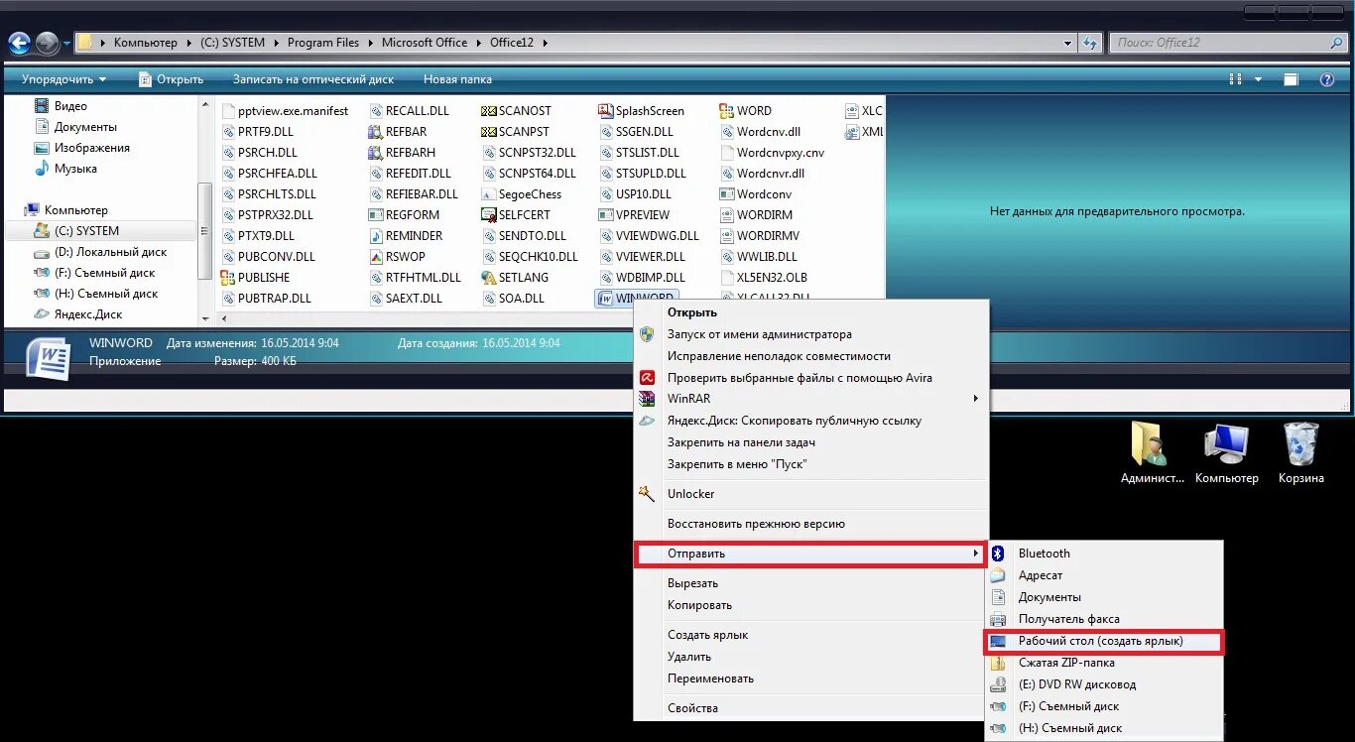1355x742 pixels.
Task: Select (D:) Локальный диск in tree
Action: [100, 252]
